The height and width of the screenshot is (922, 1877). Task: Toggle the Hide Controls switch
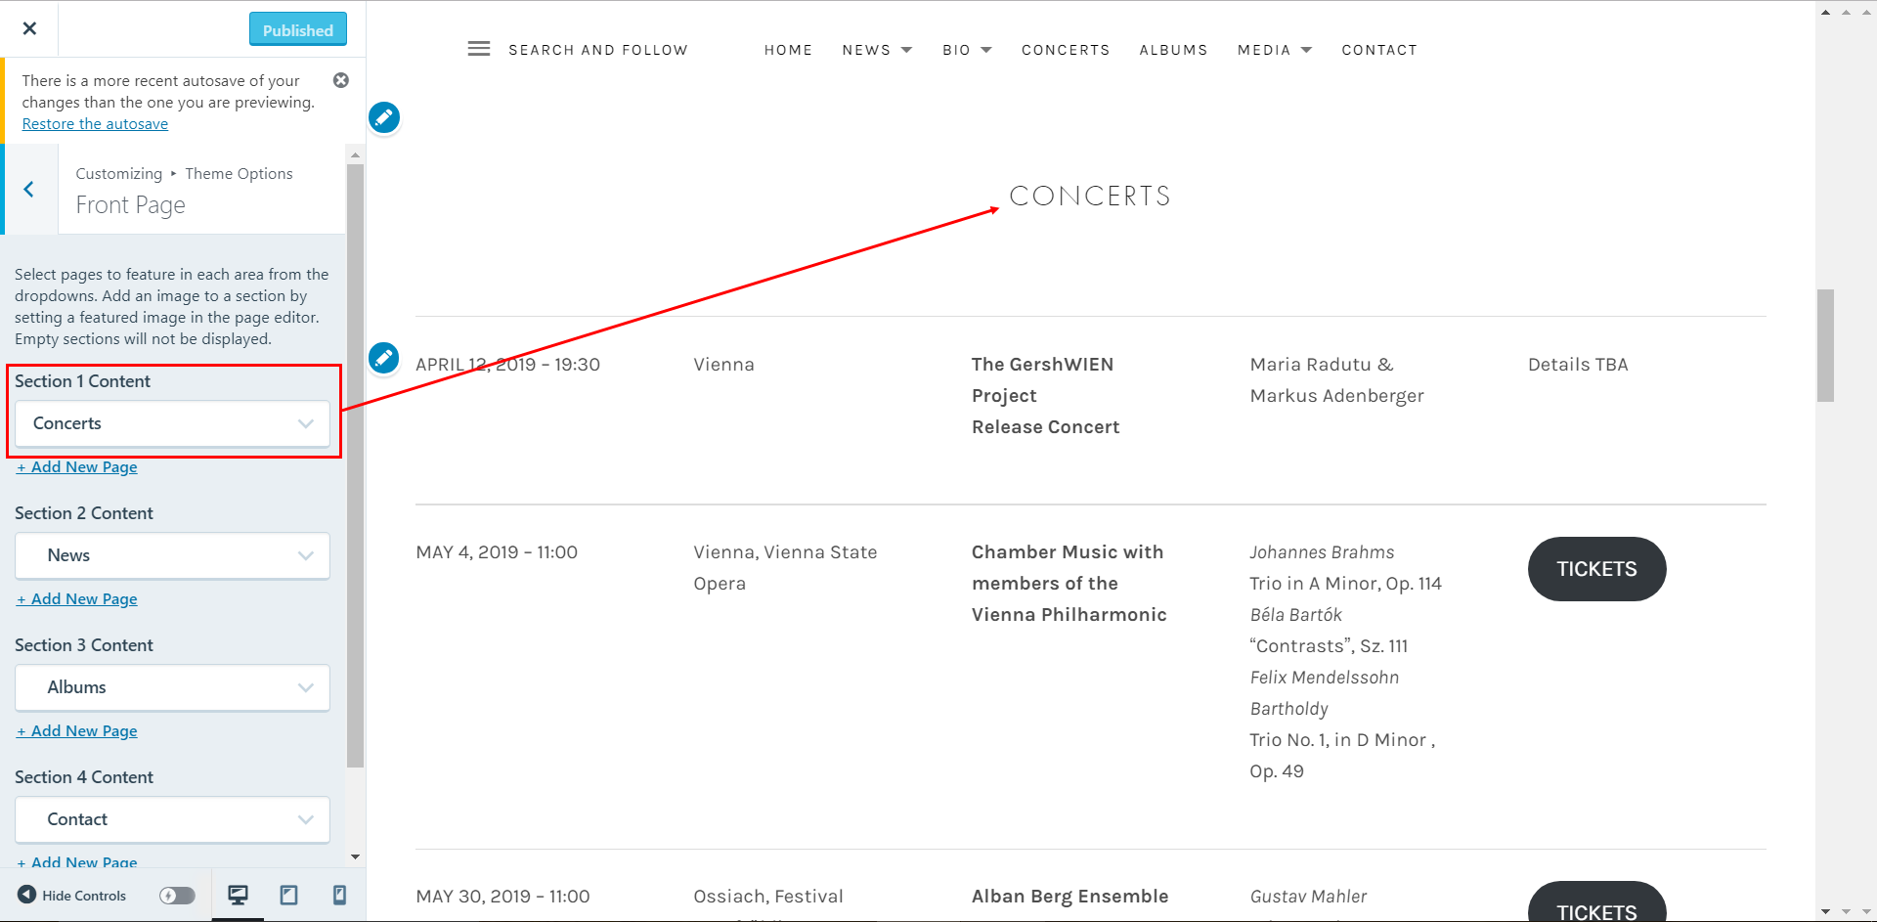click(x=176, y=895)
